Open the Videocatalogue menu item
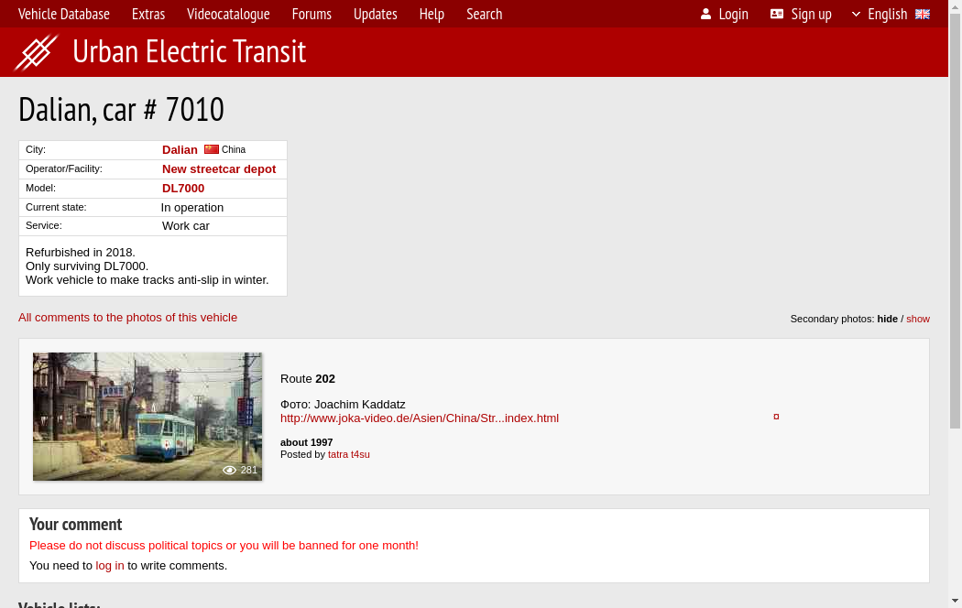Viewport: 962px width, 608px height. point(228,14)
